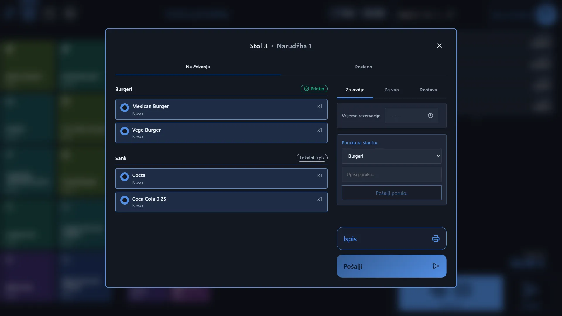Select the Mexican Burger radio circle
Screen dimensions: 562x316
point(125,108)
